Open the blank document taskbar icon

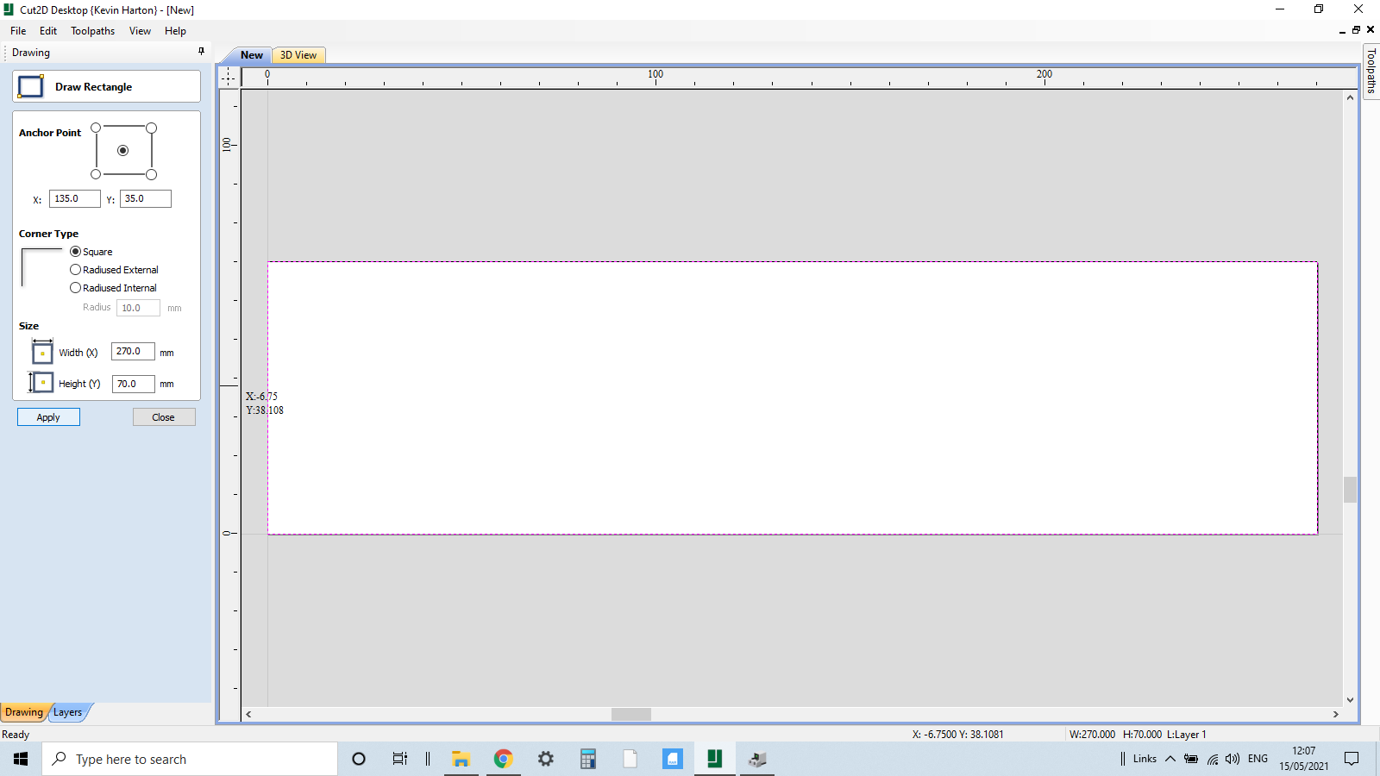[630, 759]
